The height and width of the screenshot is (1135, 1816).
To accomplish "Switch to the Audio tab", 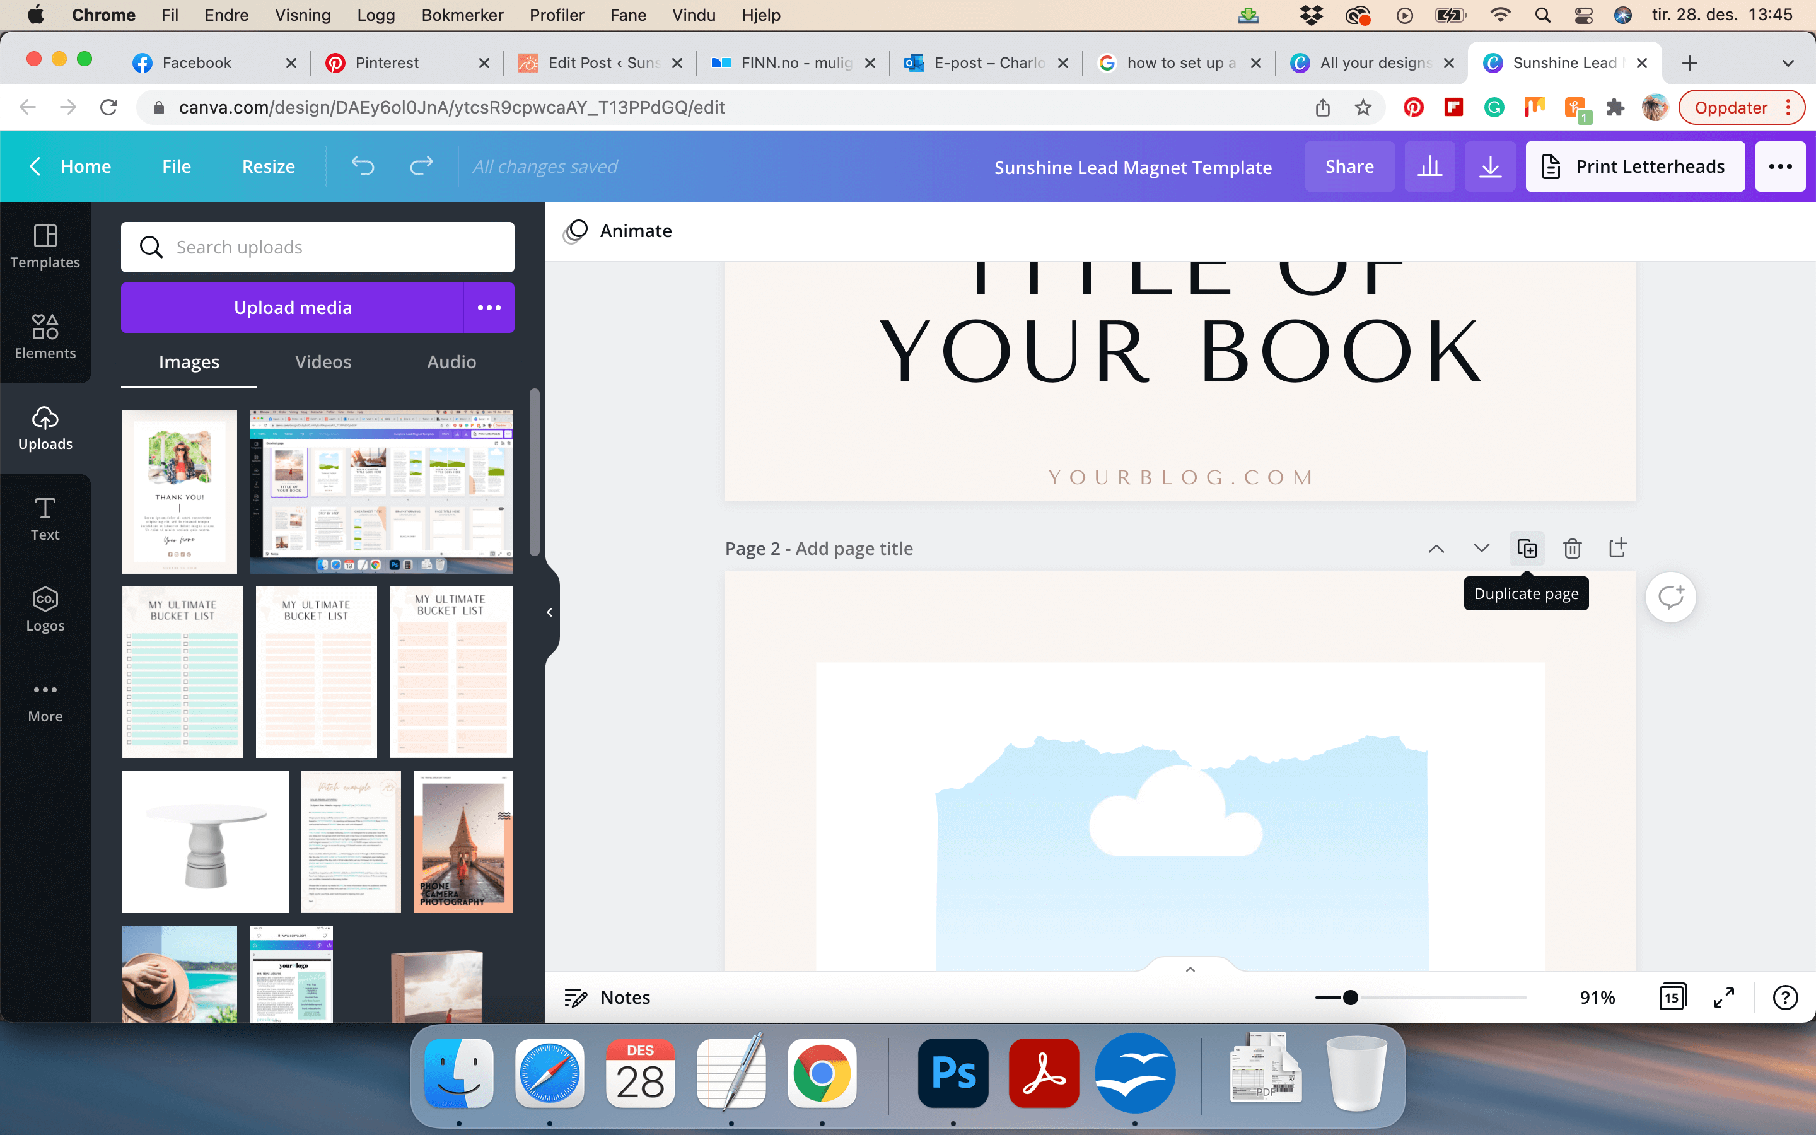I will pos(451,363).
